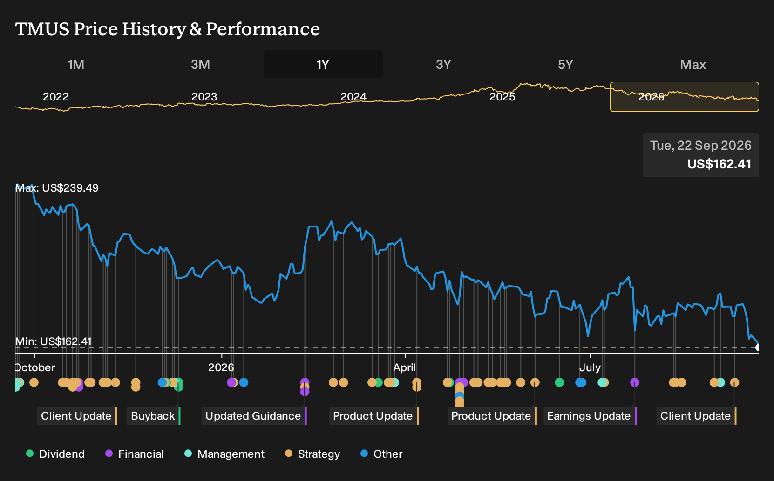This screenshot has height=481, width=774.
Task: Click 2023 in the overview mini chart
Action: (x=204, y=97)
